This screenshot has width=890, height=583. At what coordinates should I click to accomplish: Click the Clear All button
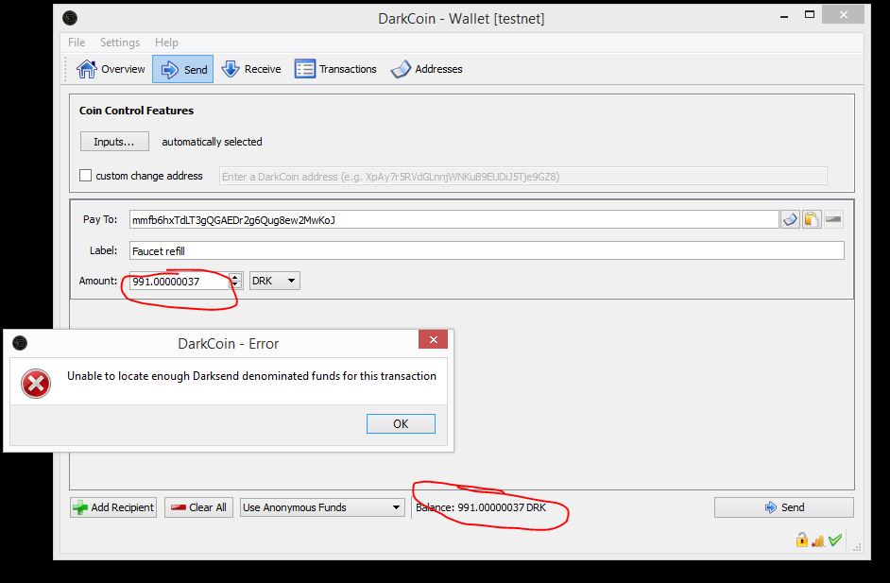point(198,507)
